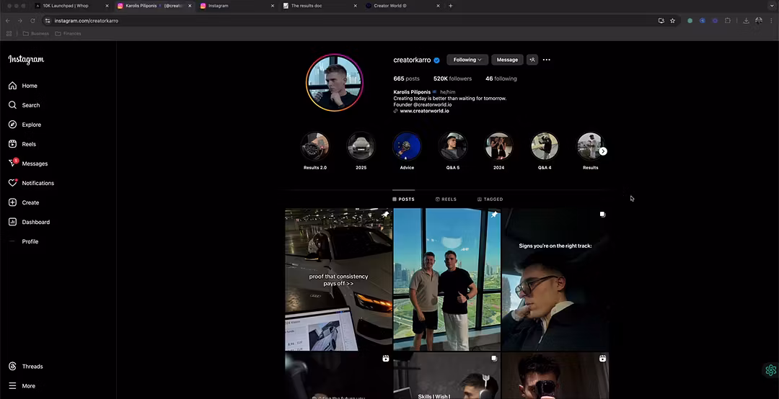Viewport: 779px width, 399px height.
Task: Open the "Signs you're on the right track" post
Action: point(555,279)
